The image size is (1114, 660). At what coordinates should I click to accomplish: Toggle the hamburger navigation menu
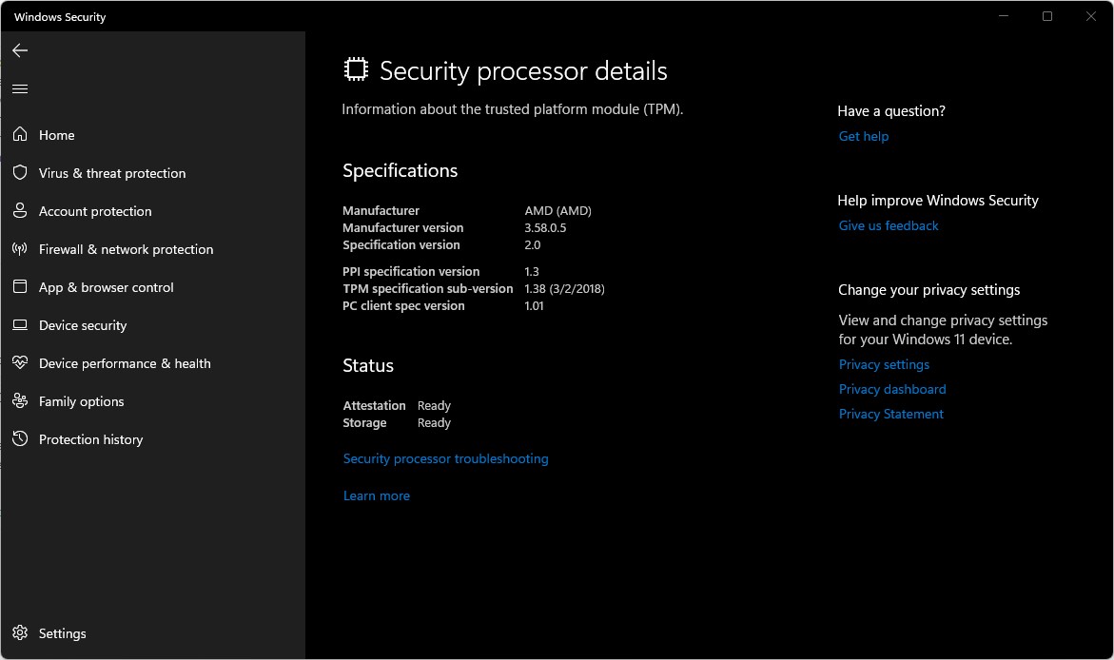pos(20,88)
